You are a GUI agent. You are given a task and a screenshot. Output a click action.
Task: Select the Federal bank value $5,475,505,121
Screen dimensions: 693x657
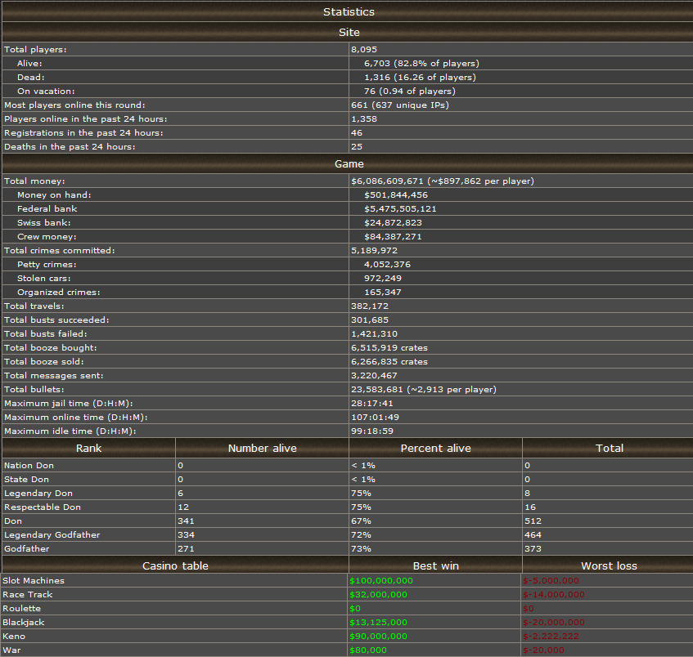pyautogui.click(x=400, y=209)
